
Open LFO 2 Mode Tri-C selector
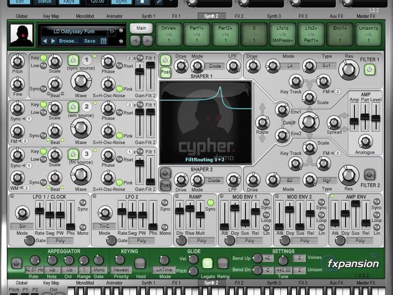pos(104,226)
